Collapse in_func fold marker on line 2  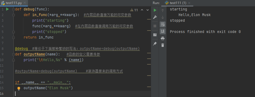(x=14, y=15)
